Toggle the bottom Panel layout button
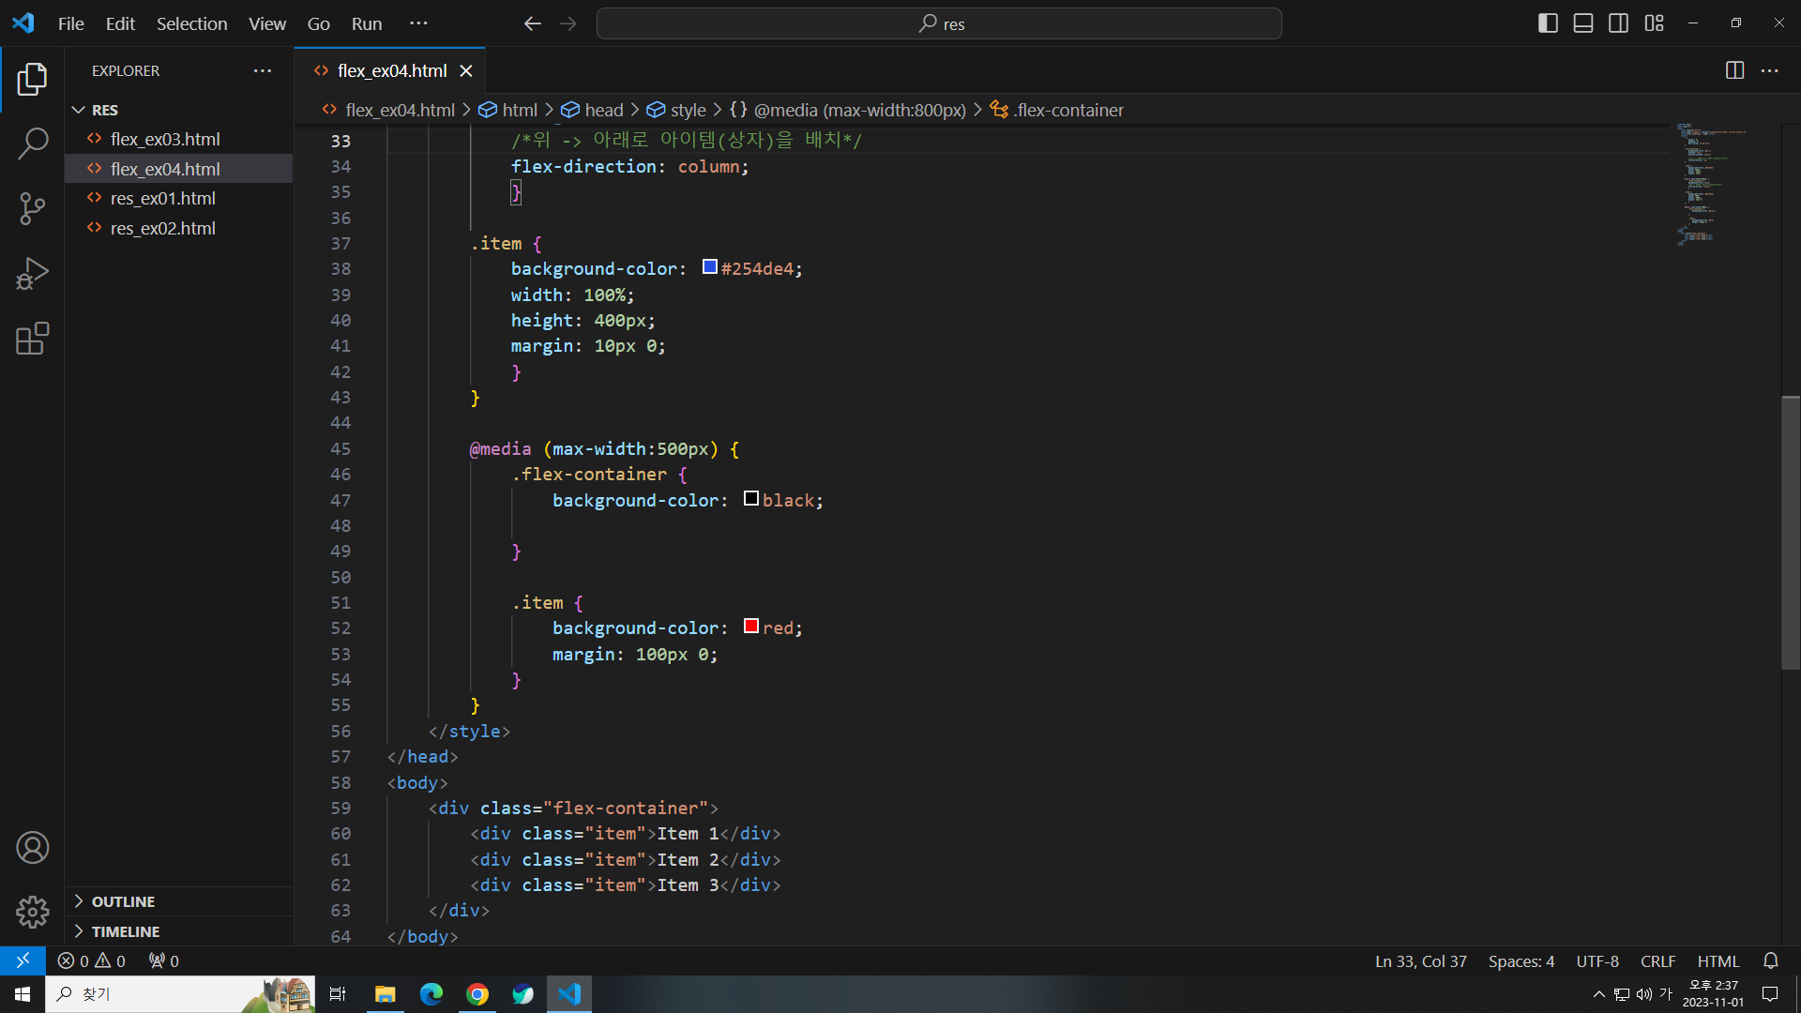The height and width of the screenshot is (1013, 1801). [1583, 23]
